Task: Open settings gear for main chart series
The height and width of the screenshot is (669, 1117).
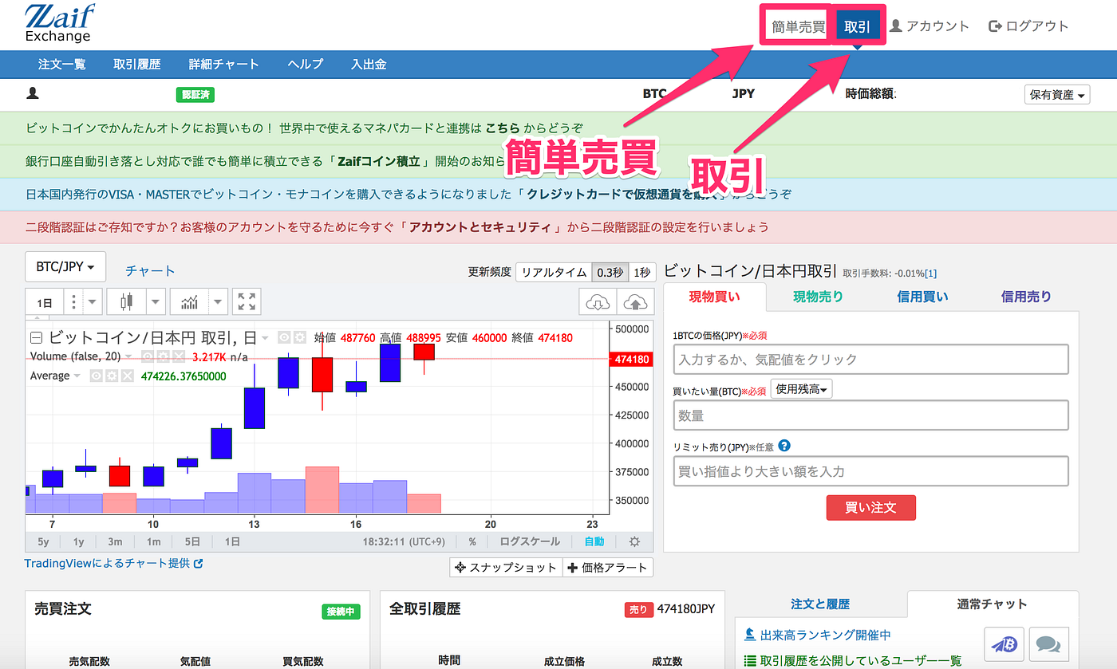Action: [300, 337]
